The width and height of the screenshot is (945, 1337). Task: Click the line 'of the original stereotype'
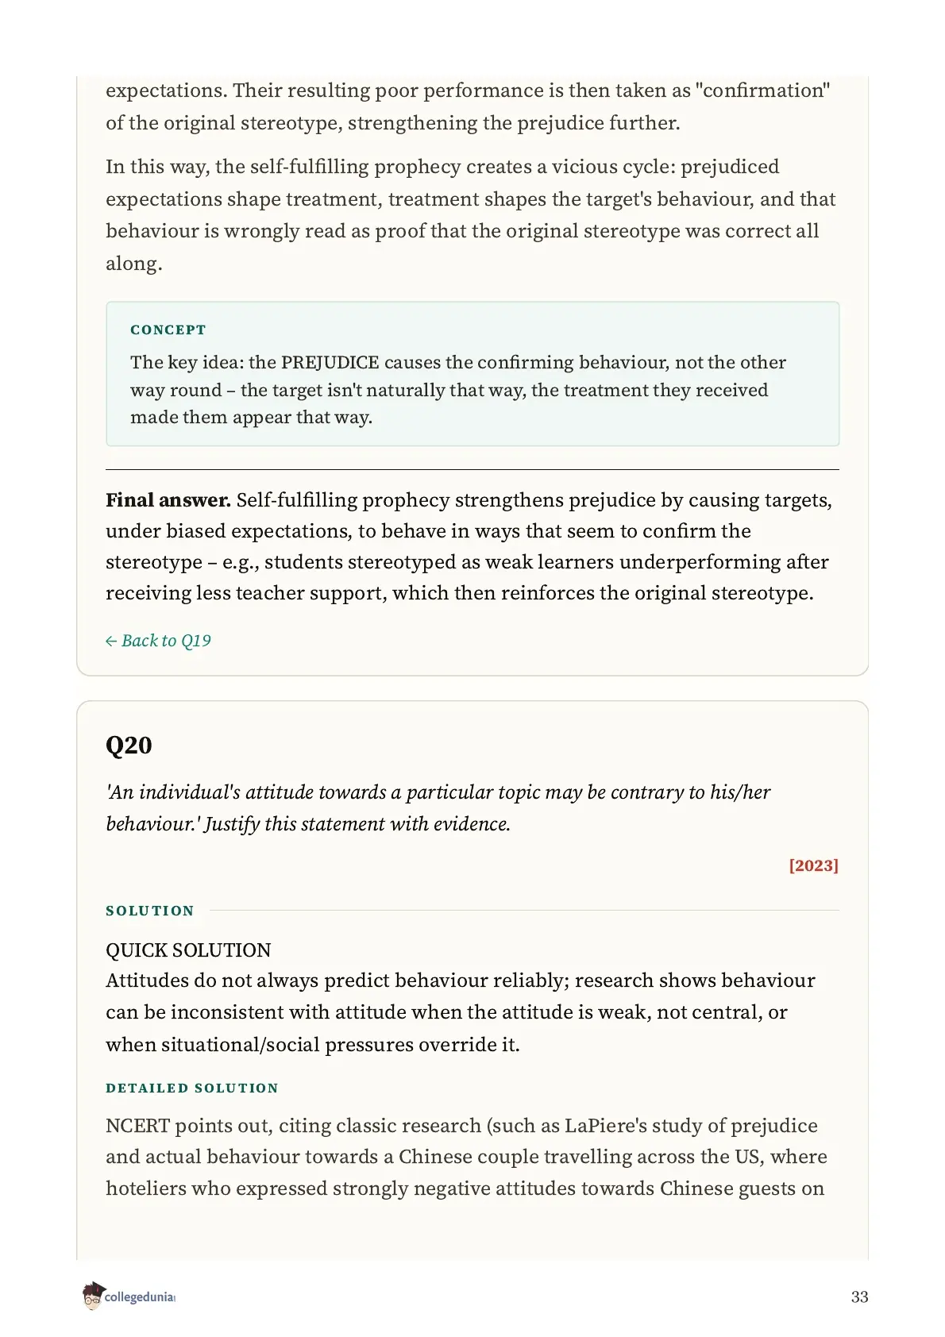[393, 123]
